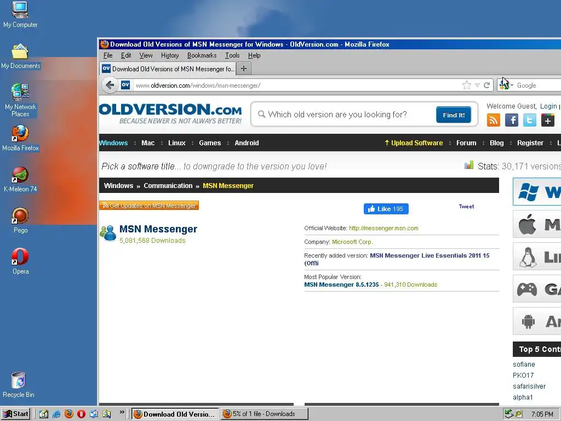Image resolution: width=561 pixels, height=421 pixels.
Task: Click the system tray network icon
Action: [x=509, y=414]
